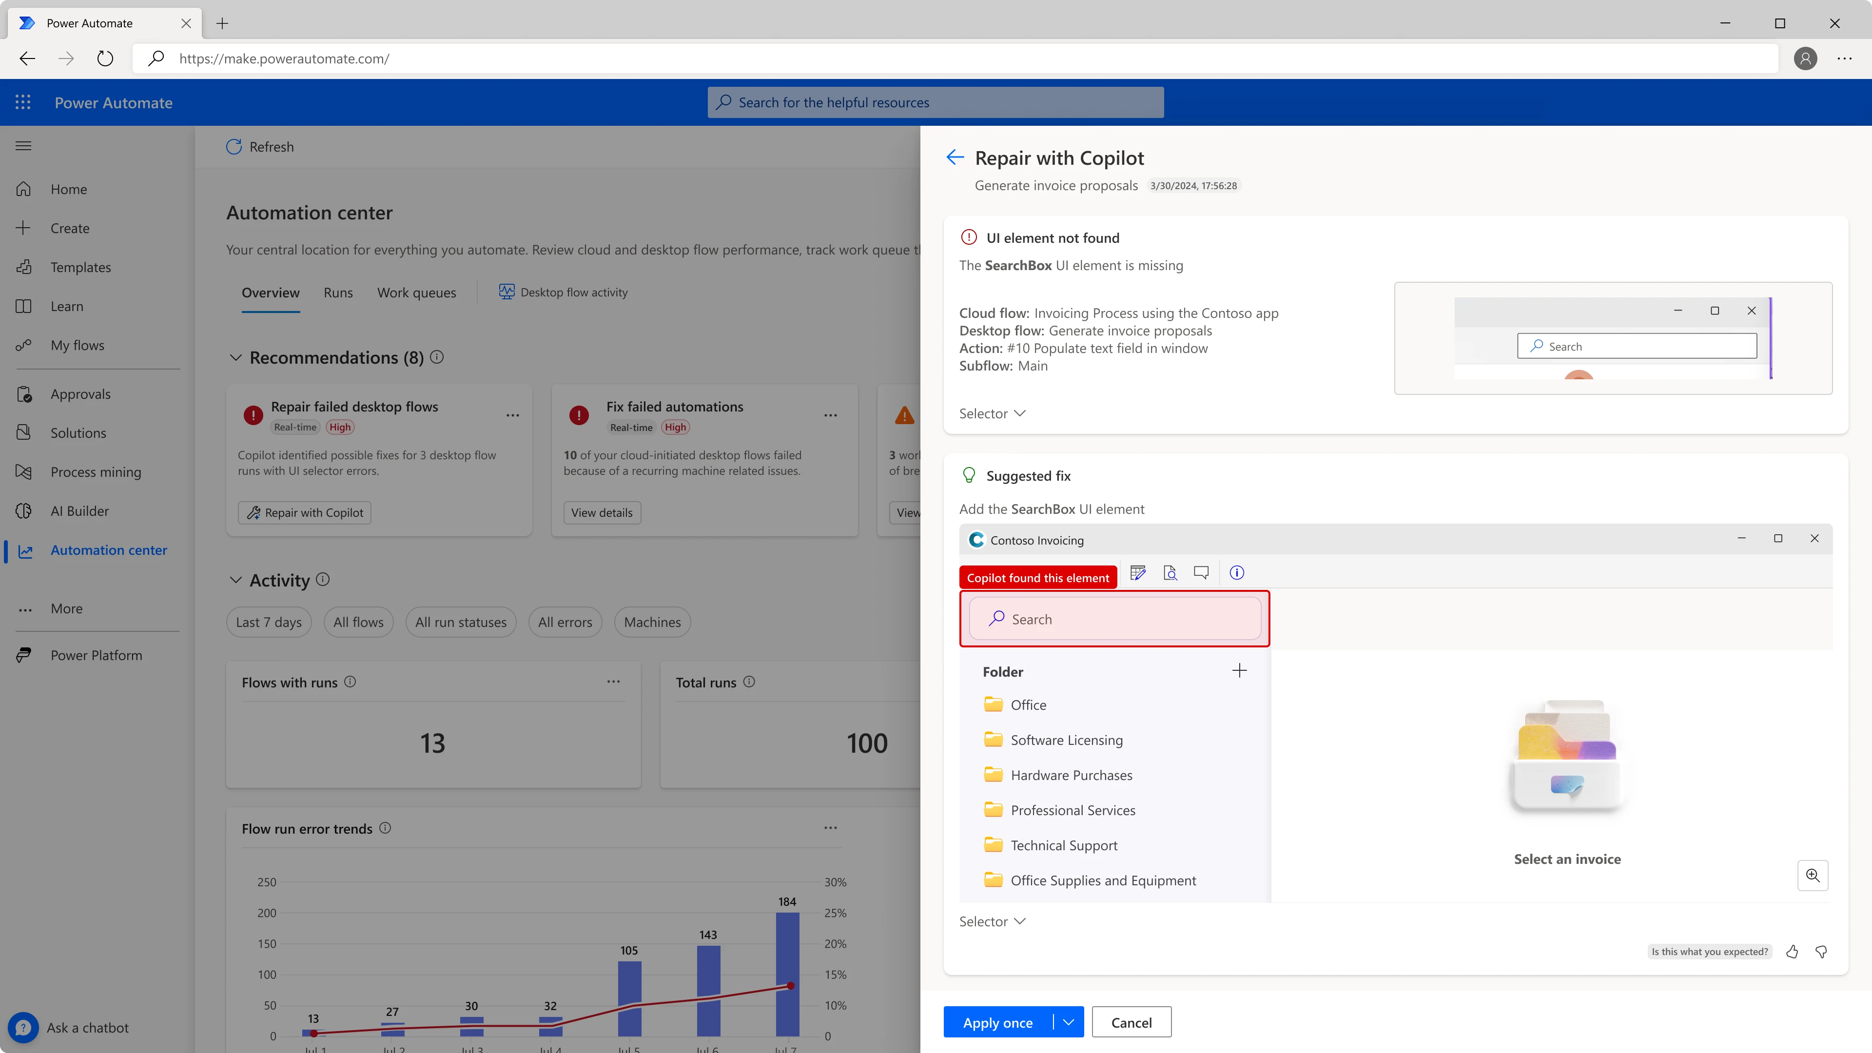The width and height of the screenshot is (1872, 1053).
Task: Cancel the suggested fix
Action: 1131,1022
